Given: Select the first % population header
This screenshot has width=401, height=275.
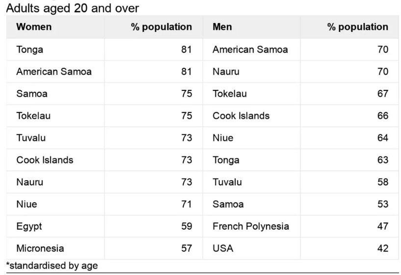Looking at the screenshot, I should [161, 27].
